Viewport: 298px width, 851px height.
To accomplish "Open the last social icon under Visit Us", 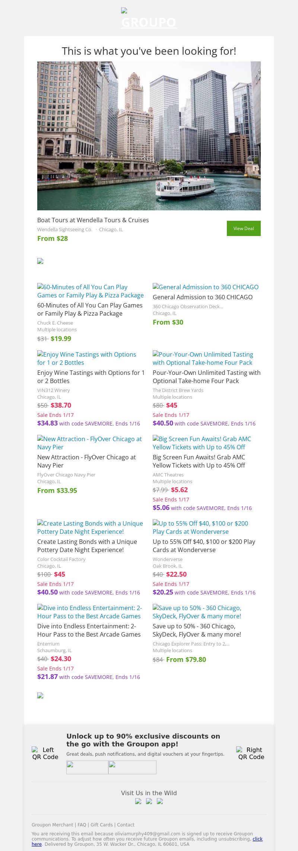I will (160, 801).
